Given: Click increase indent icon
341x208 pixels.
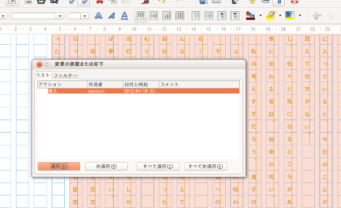Looking at the screenshot, I should pos(235,16).
